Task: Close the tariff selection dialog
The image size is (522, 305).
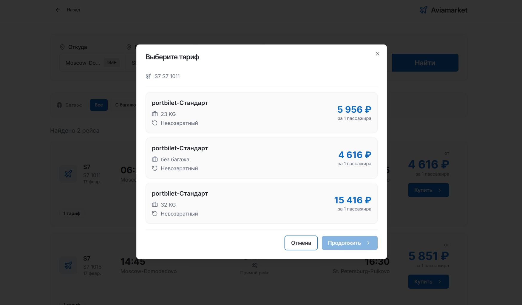Action: coord(377,54)
